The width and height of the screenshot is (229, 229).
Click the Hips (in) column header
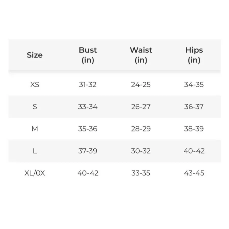point(194,55)
